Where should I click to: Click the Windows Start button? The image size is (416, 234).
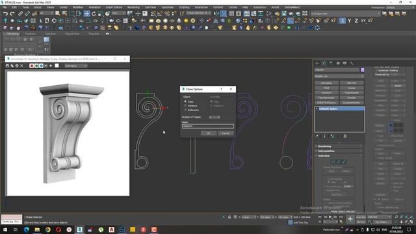(x=5, y=229)
